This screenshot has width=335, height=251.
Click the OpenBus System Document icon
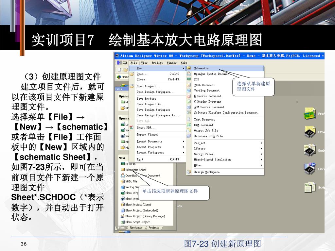pos(189,74)
